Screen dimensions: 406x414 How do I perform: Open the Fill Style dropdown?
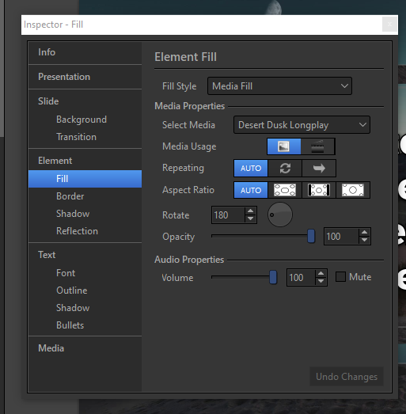point(279,86)
